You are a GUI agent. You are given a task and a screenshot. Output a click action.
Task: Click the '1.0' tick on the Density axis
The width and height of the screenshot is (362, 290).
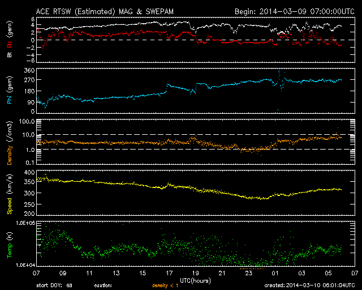[30, 150]
